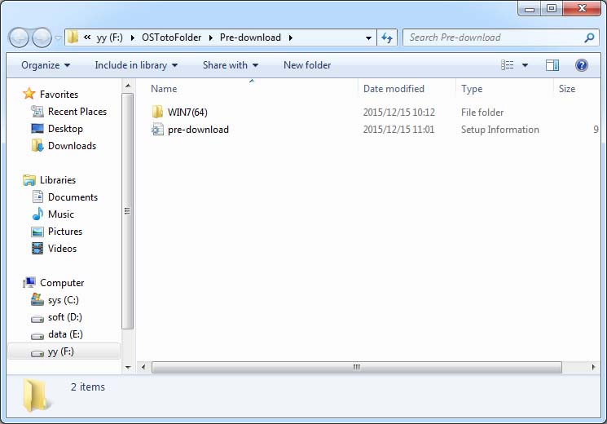
Task: Open Help with the question mark icon
Action: pos(581,65)
